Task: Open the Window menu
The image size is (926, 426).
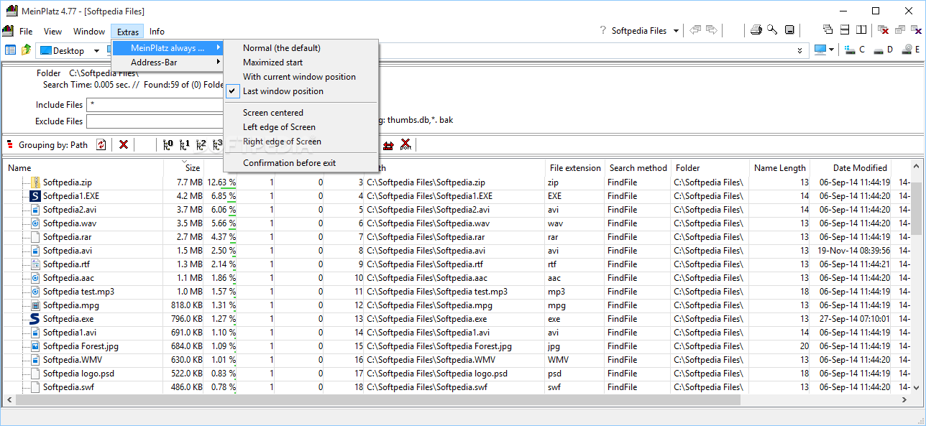Action: click(x=89, y=31)
